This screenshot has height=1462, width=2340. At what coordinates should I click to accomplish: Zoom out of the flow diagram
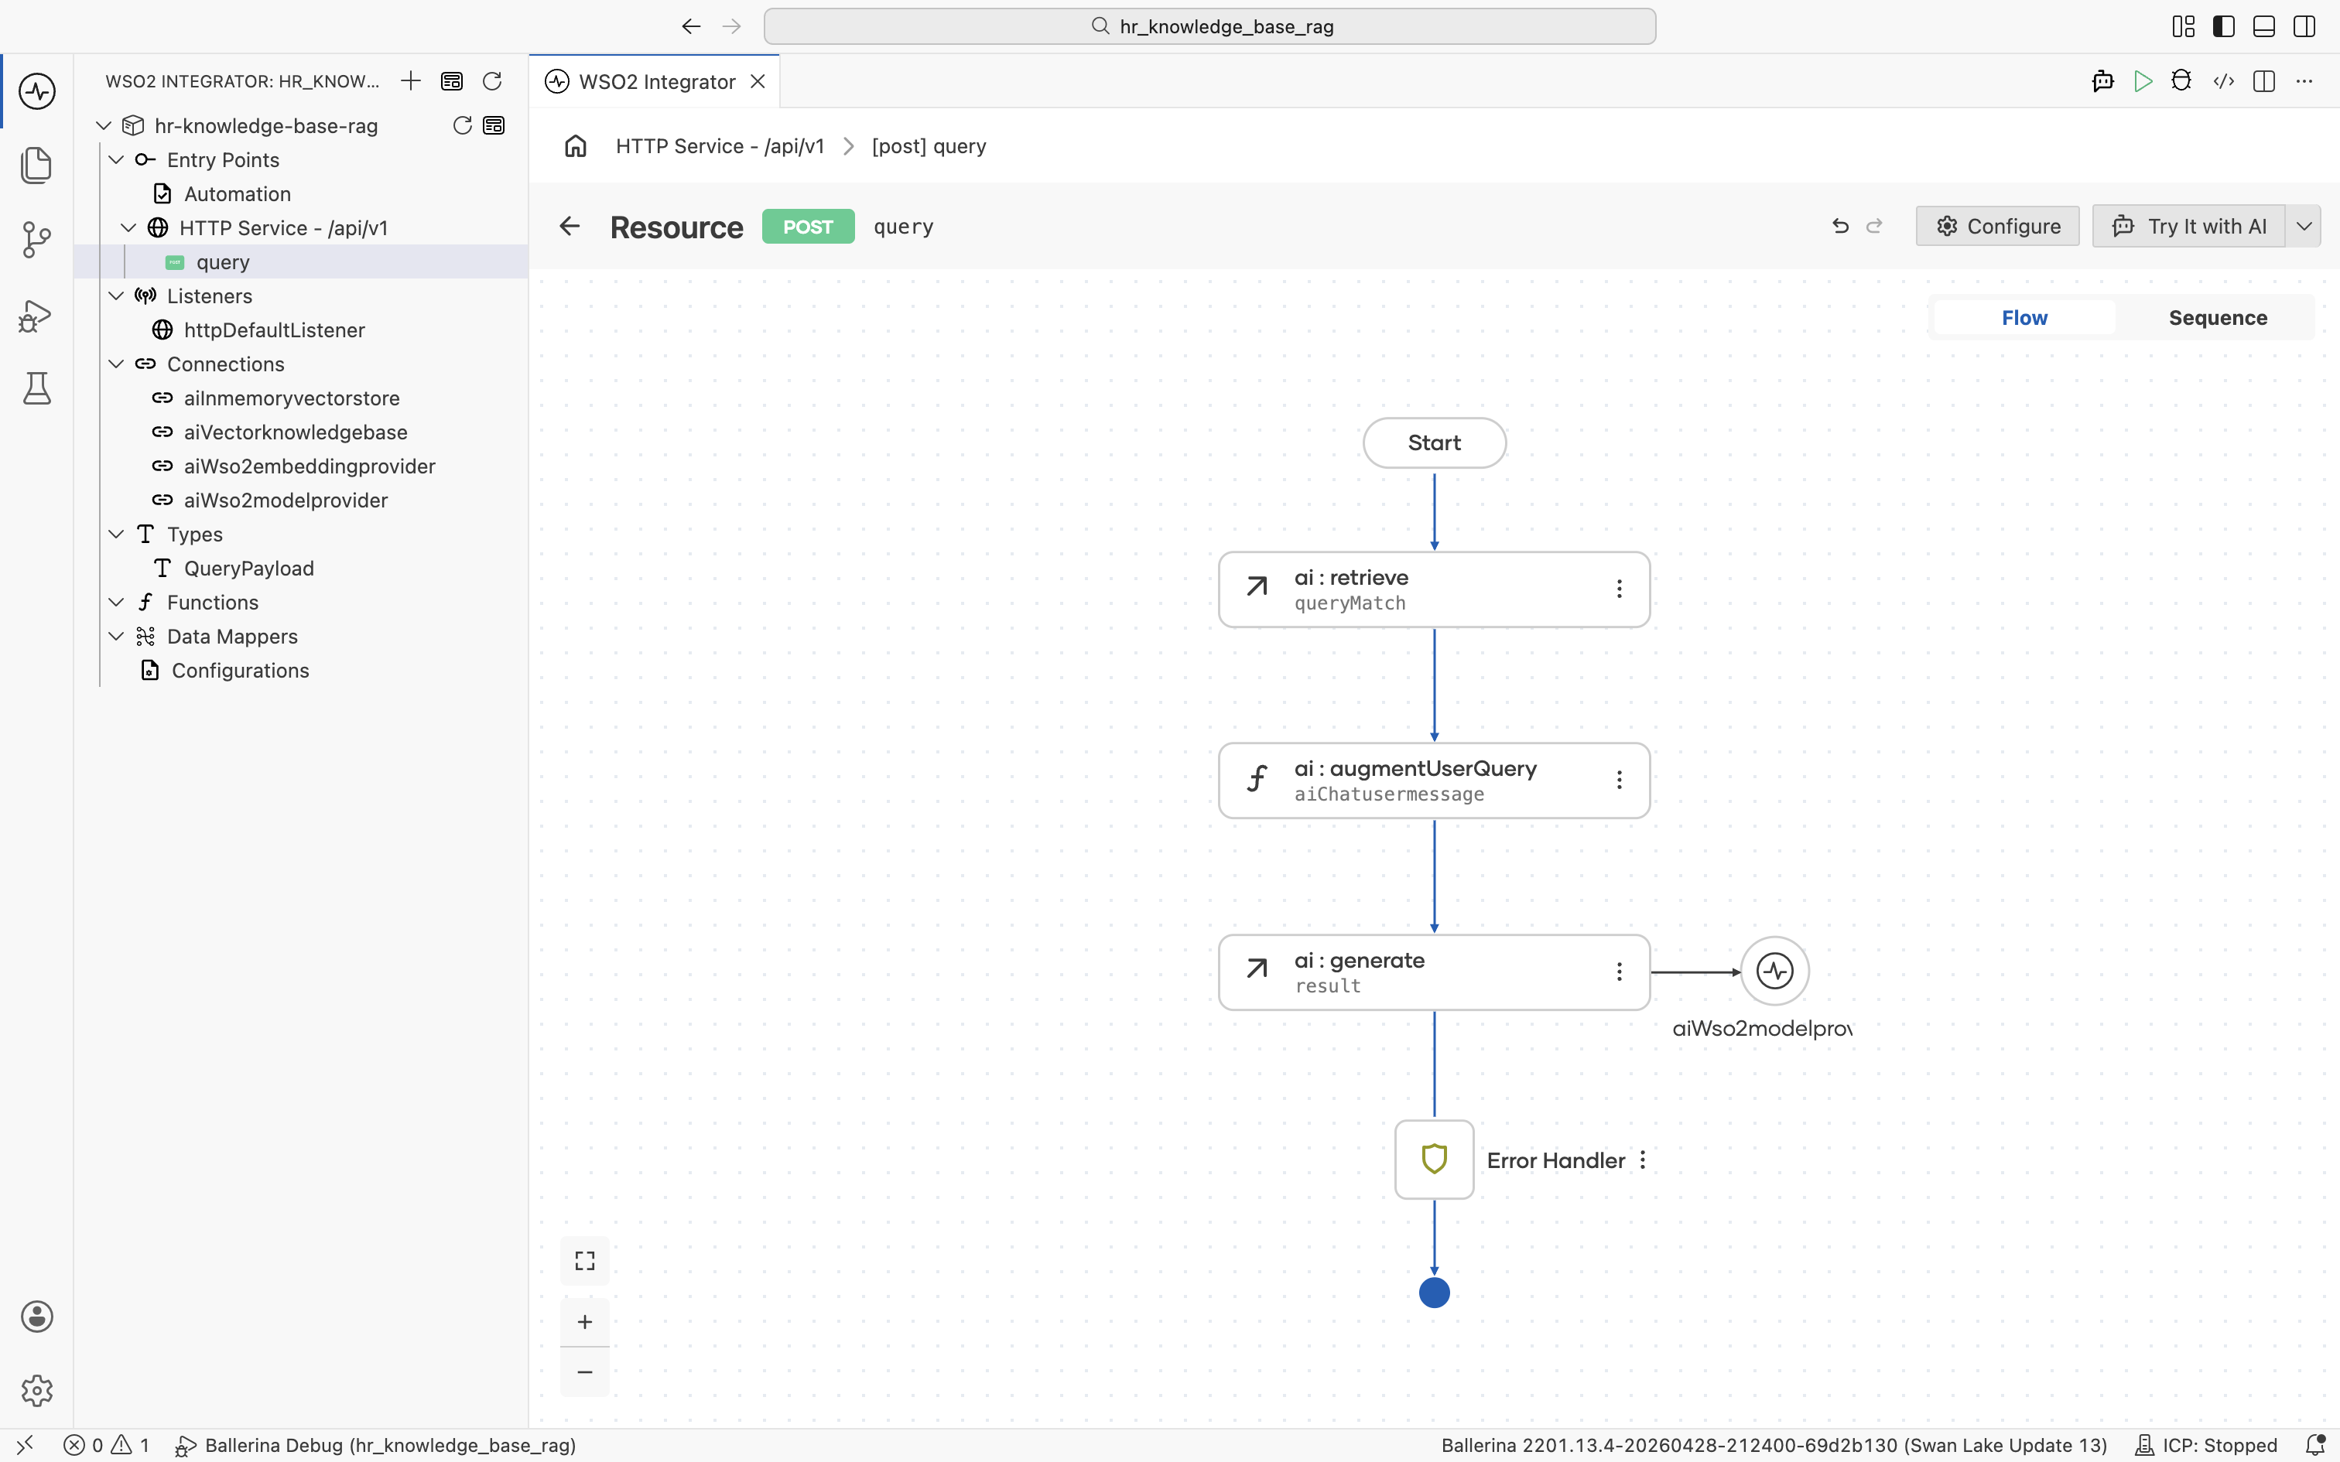pos(585,1372)
